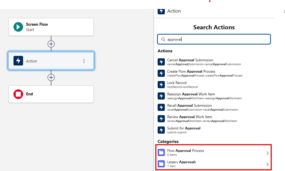The height and width of the screenshot is (171, 285).
Task: Click the '5 items' count text
Action: pos(172,155)
